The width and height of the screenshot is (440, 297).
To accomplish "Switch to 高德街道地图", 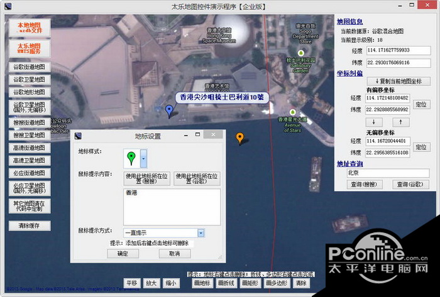I will click(30, 148).
